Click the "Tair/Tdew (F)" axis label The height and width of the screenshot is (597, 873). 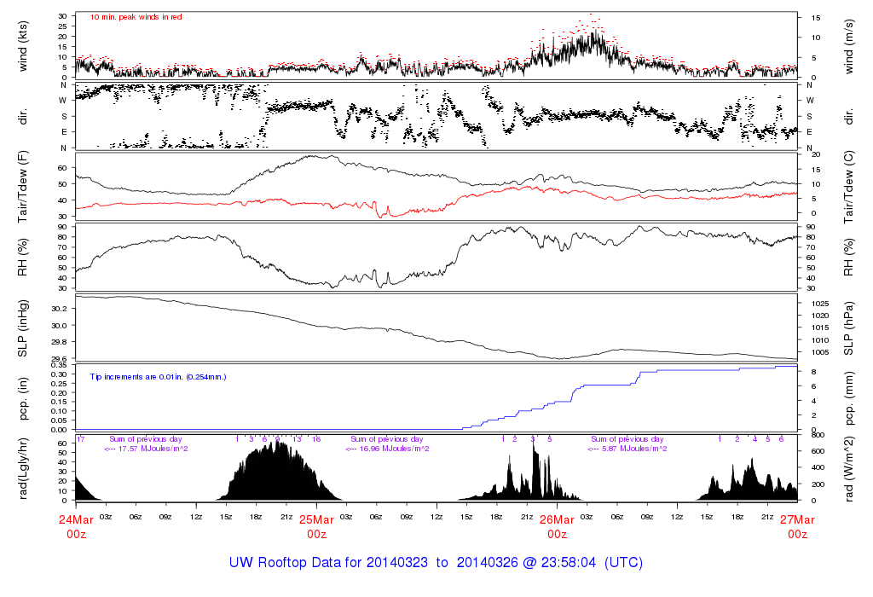pos(23,187)
